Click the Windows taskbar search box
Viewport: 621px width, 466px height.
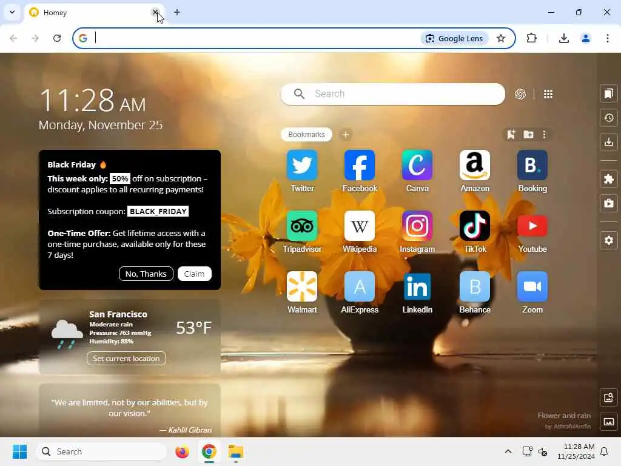coord(101,451)
